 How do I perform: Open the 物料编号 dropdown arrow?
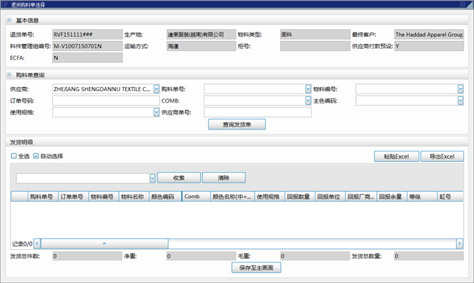point(460,89)
